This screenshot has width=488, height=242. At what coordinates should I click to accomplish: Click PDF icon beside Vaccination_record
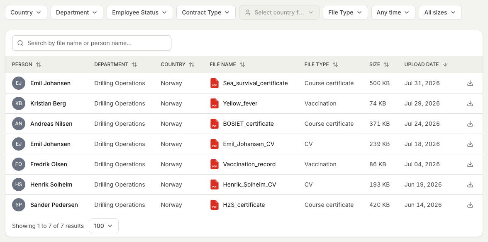tap(215, 164)
